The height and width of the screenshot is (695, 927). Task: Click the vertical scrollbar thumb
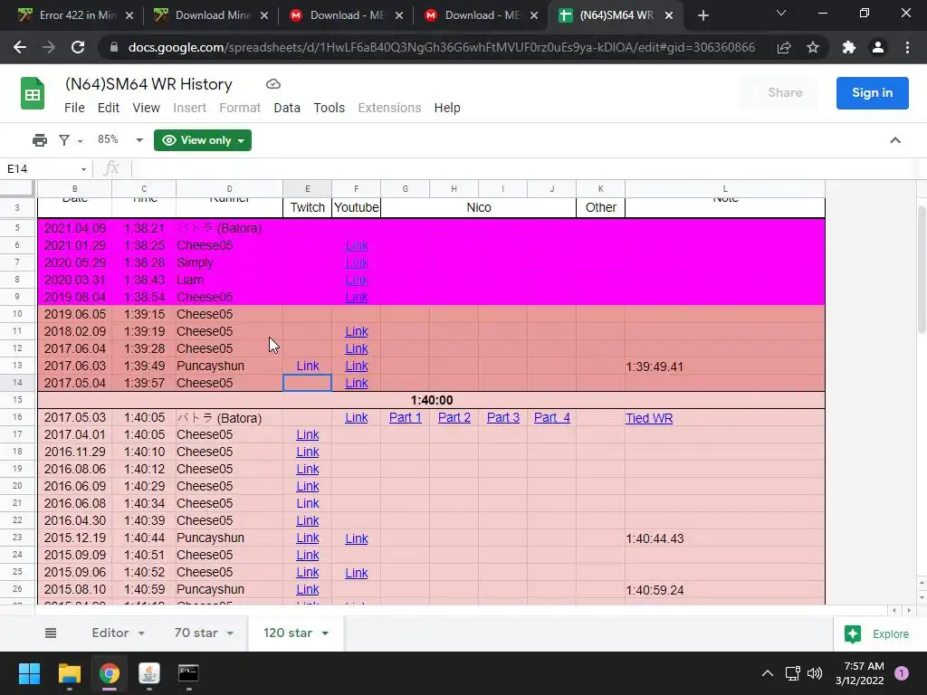922,269
